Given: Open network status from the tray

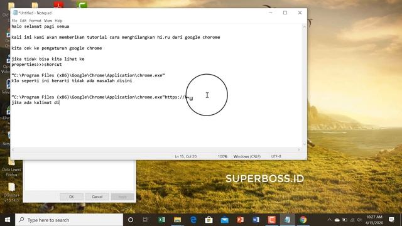Looking at the screenshot, I should point(352,220).
